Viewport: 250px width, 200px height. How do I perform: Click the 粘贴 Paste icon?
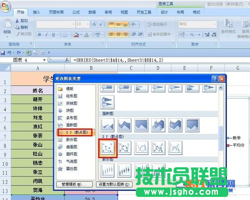(x=8, y=24)
